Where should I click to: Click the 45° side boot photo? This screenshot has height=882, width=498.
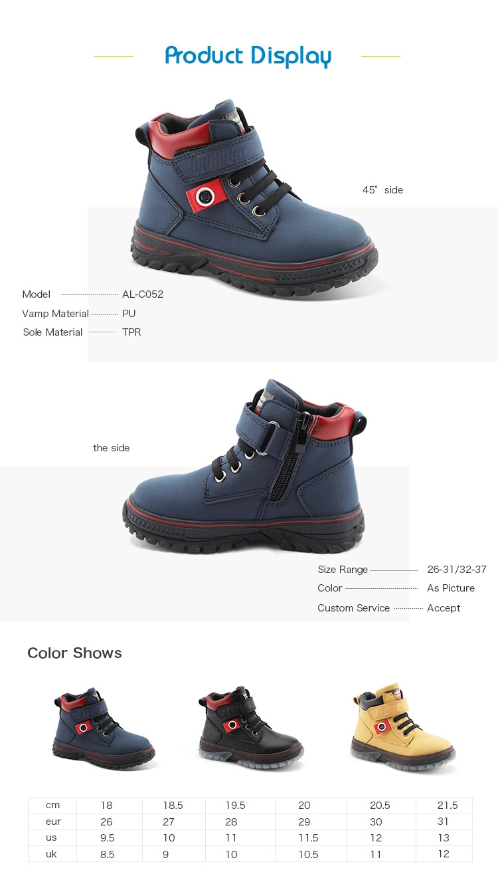[x=254, y=198]
